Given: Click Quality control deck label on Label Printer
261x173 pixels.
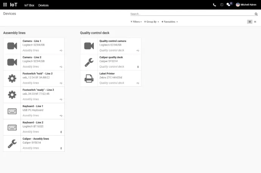Looking at the screenshot, I should pos(112,83).
